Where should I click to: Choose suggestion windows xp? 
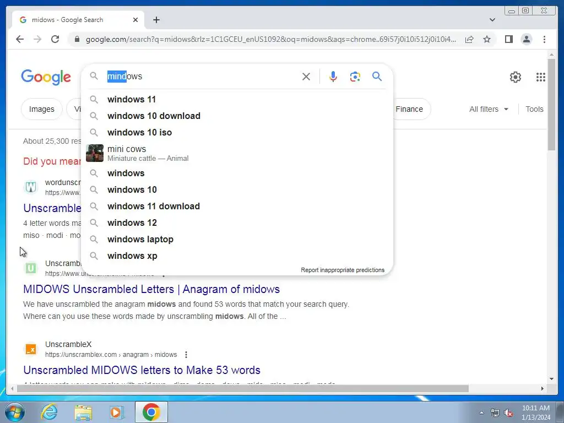tap(237, 256)
